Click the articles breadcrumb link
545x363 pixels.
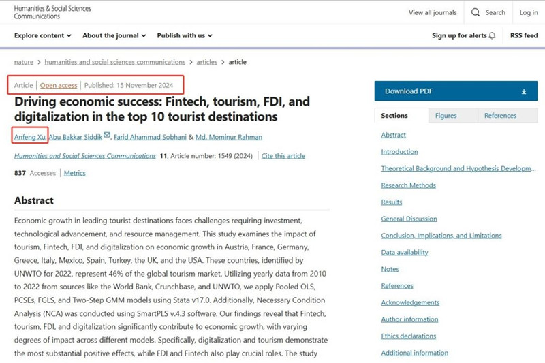207,62
